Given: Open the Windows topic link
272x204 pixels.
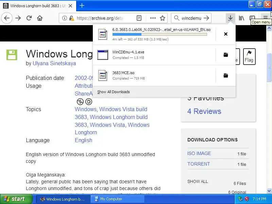Looking at the screenshot, I should point(86,109).
